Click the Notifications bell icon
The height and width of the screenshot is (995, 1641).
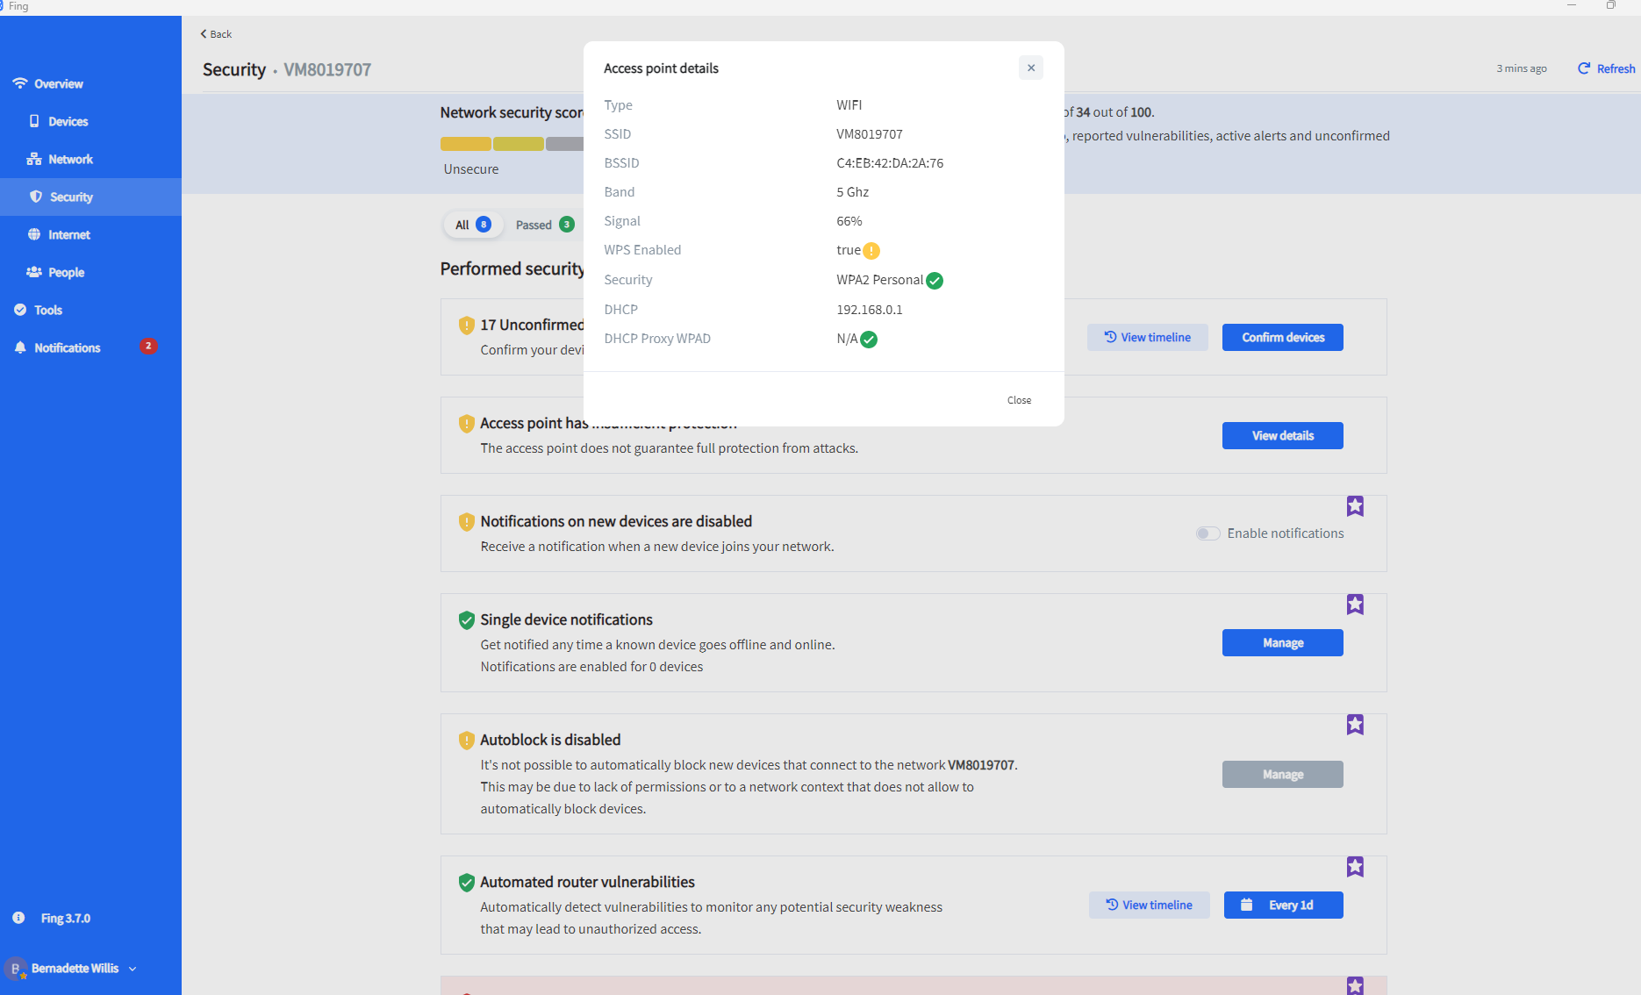[20, 347]
